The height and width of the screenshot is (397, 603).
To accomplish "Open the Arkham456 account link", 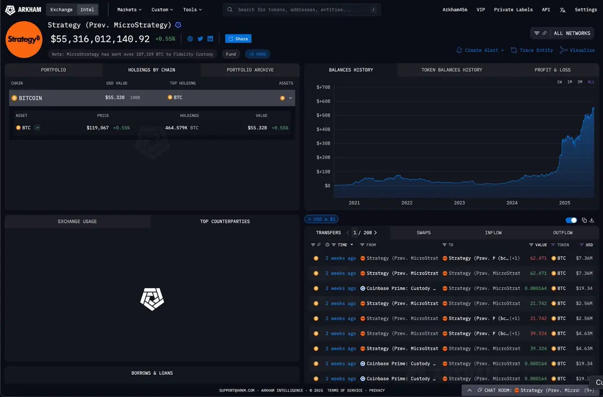I will (455, 10).
